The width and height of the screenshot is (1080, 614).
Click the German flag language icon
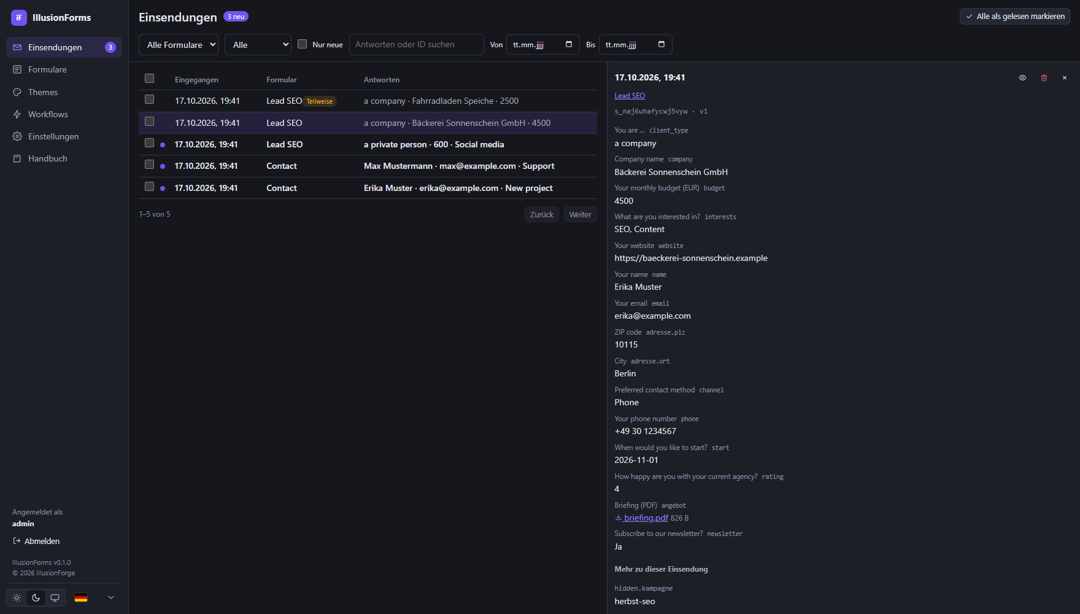click(x=81, y=597)
